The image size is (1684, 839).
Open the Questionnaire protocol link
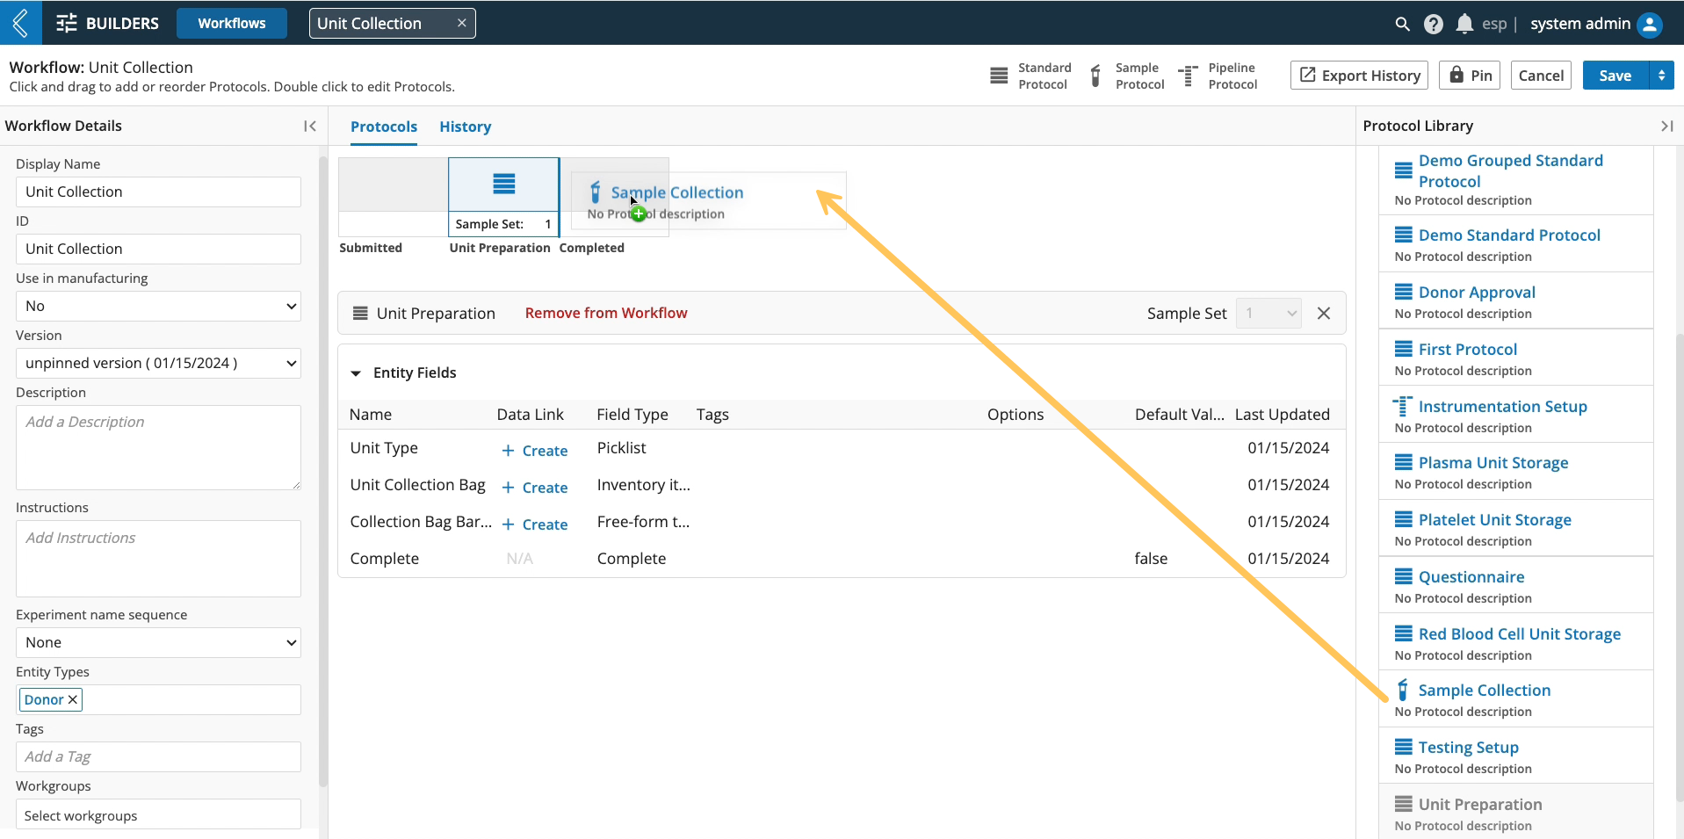click(1471, 577)
